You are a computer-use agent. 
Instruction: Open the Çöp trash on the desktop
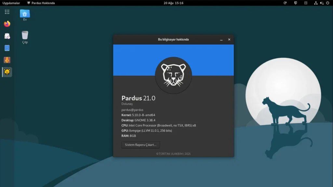(25, 37)
